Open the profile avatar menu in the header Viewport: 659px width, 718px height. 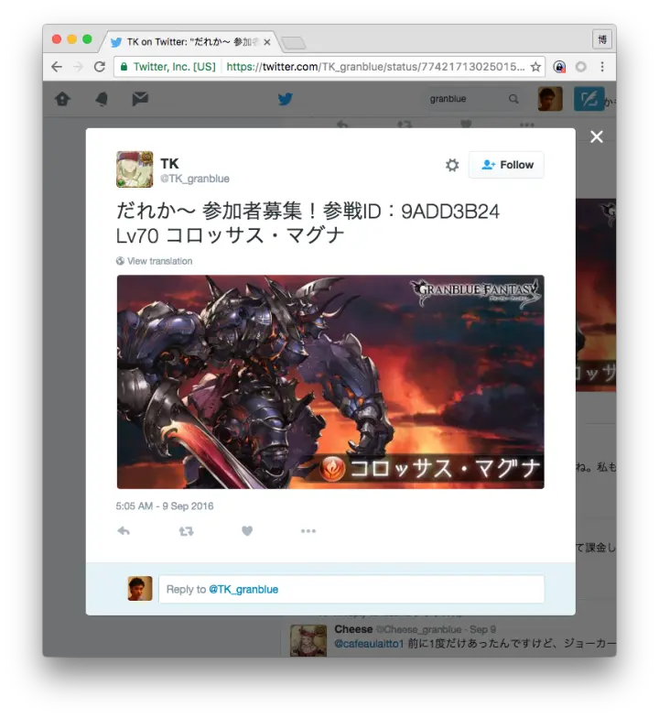point(550,99)
